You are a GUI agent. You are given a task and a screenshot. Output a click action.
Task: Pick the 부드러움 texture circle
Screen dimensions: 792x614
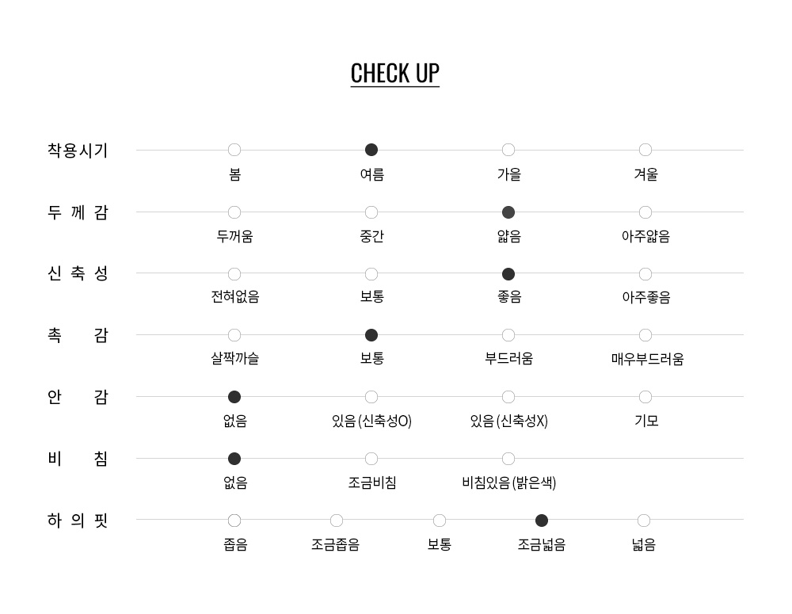(x=508, y=335)
